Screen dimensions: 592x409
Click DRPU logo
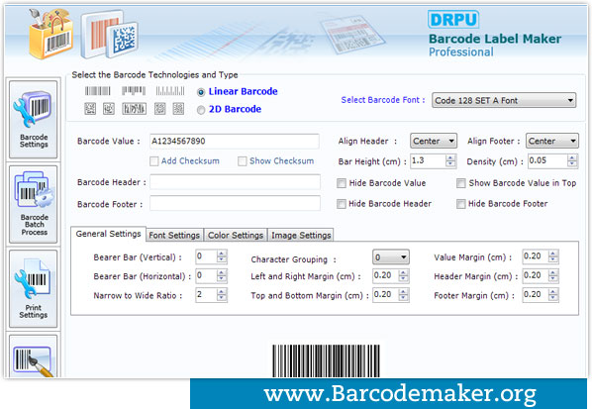[x=453, y=19]
